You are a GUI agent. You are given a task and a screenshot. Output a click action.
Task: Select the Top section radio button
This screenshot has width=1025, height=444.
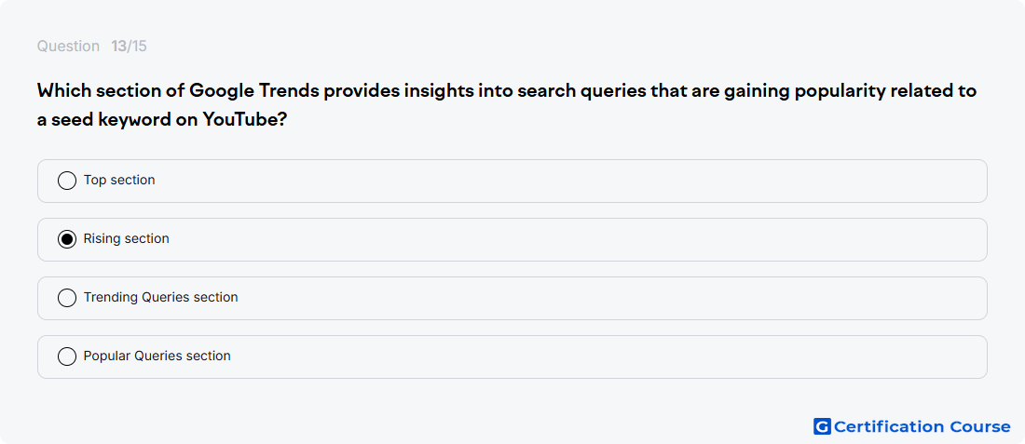pyautogui.click(x=67, y=181)
